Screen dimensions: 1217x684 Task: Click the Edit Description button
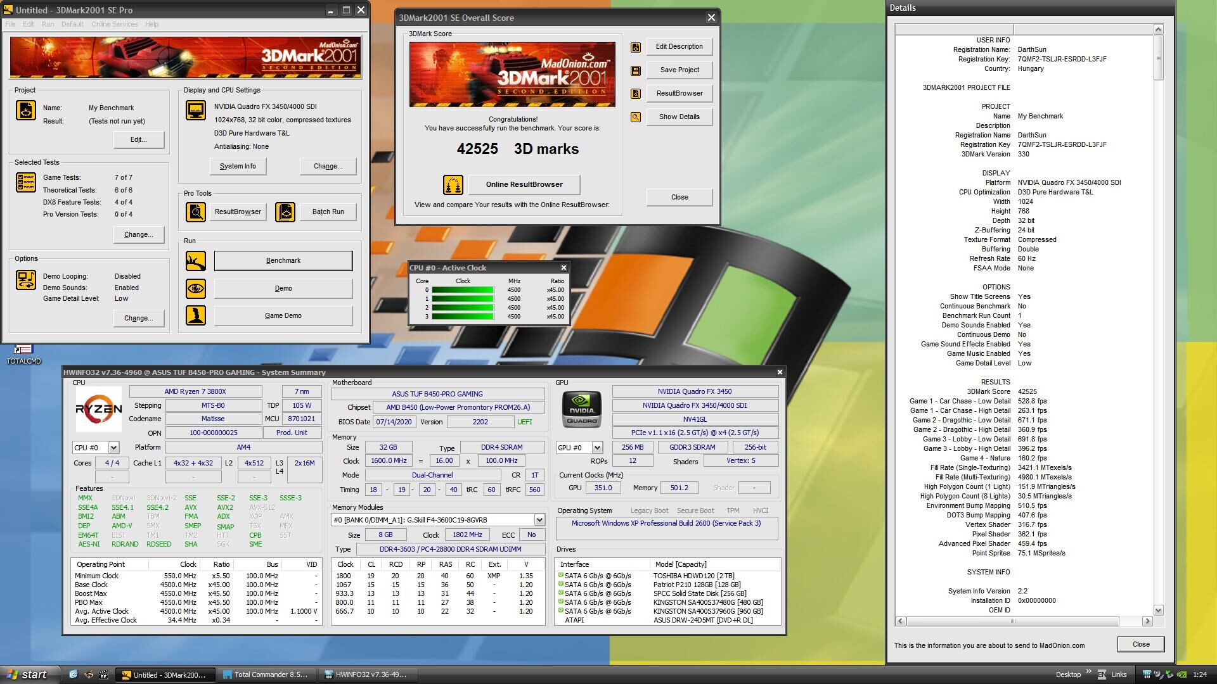(x=679, y=47)
